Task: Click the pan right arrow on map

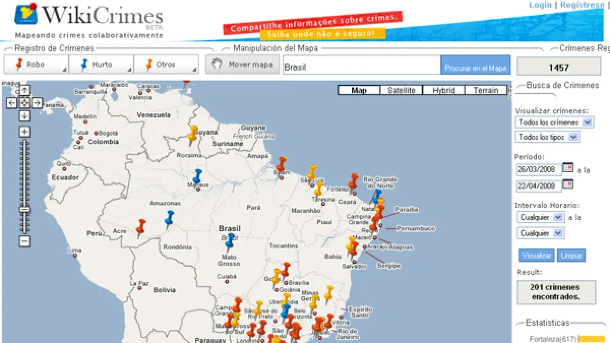Action: click(37, 103)
